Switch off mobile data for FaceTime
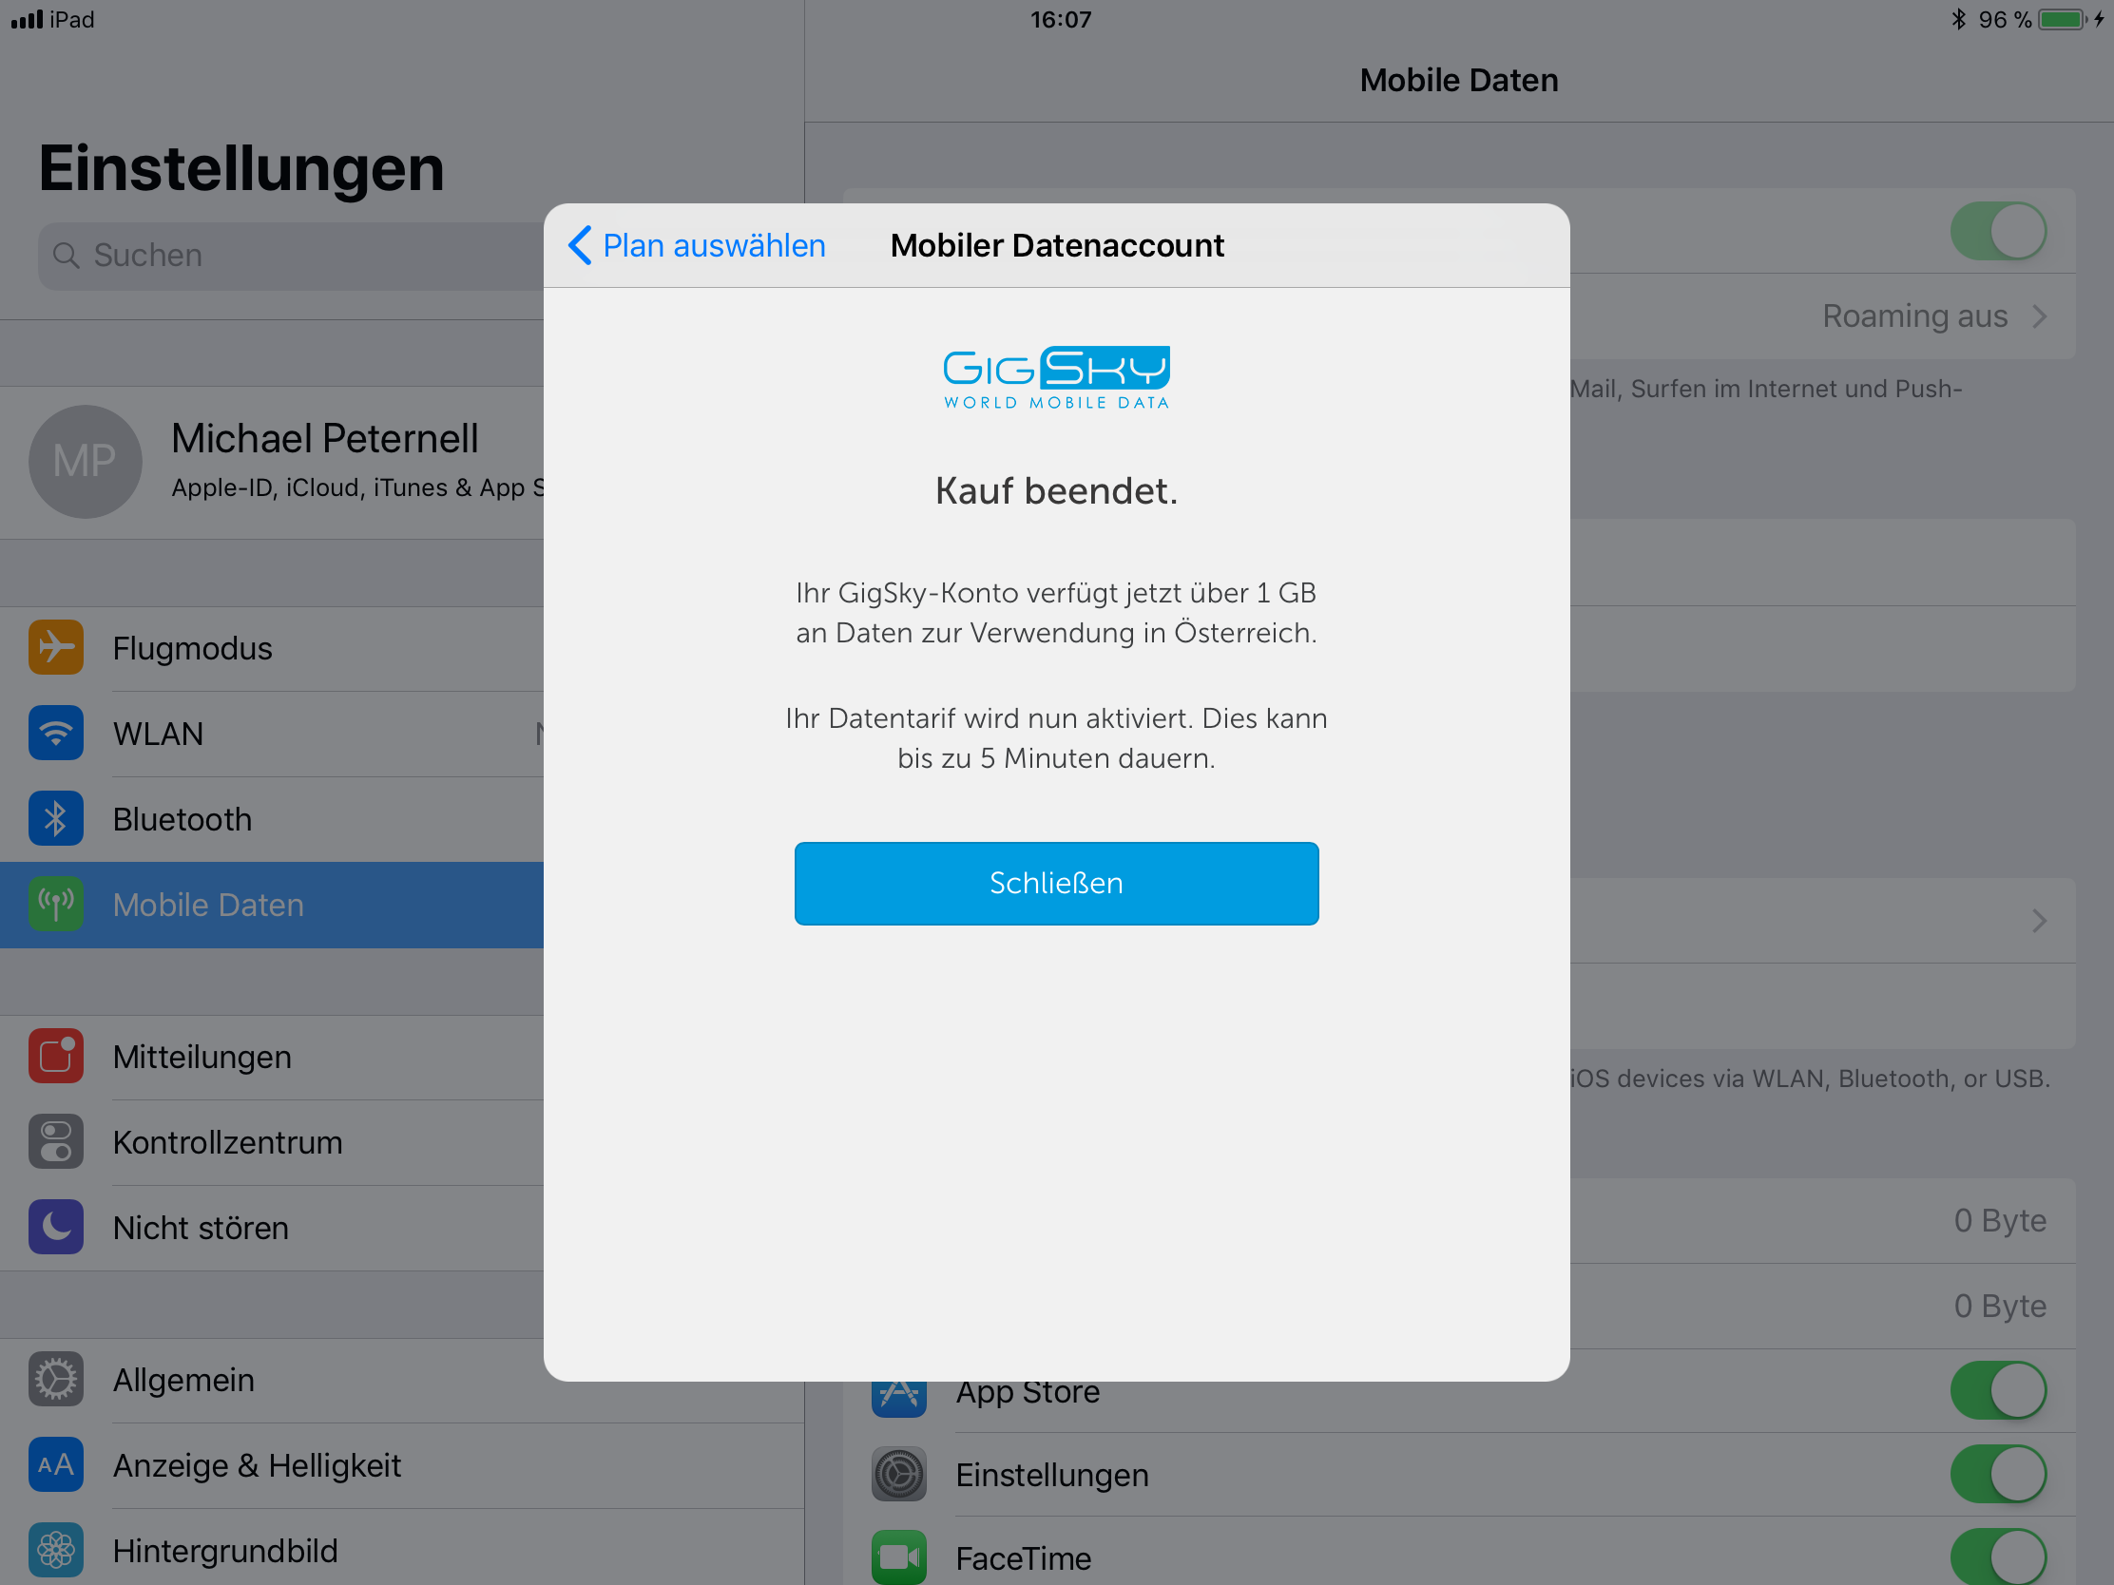The image size is (2114, 1585). (x=1998, y=1558)
